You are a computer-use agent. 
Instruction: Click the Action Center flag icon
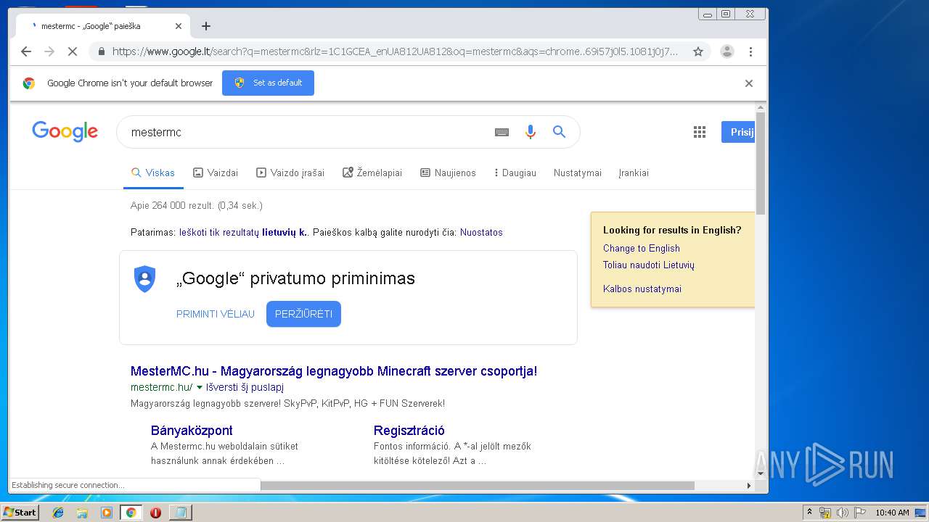(x=860, y=513)
